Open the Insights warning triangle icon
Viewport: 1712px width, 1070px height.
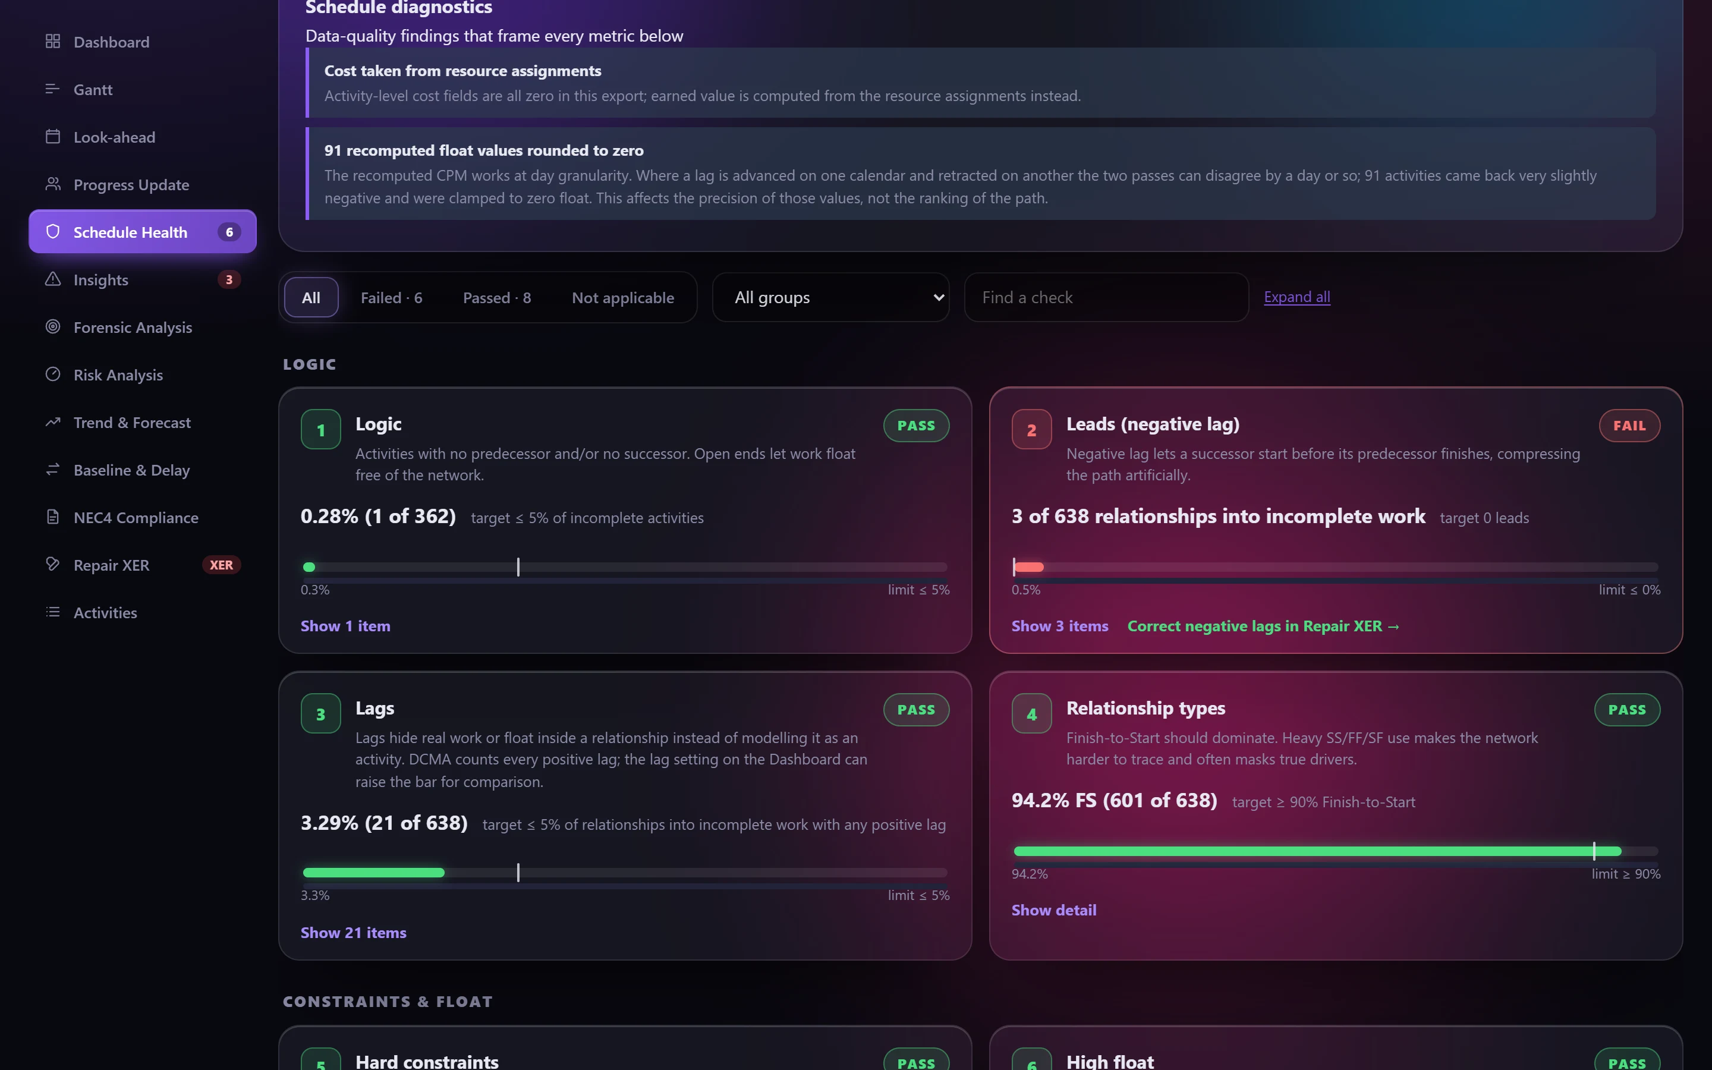(x=52, y=279)
